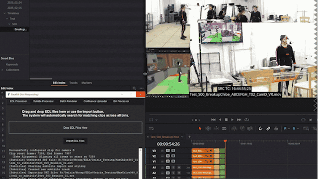Select the Trim Edit Mode tool
This screenshot has height=179, width=318.
point(208,128)
